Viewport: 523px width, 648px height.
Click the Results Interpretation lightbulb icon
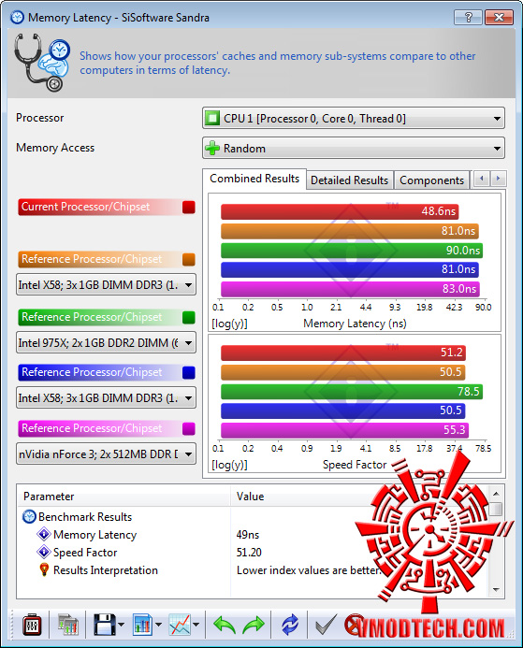[x=44, y=569]
